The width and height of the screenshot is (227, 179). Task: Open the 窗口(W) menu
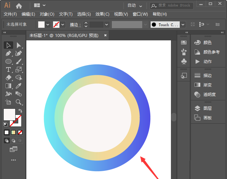point(140,14)
